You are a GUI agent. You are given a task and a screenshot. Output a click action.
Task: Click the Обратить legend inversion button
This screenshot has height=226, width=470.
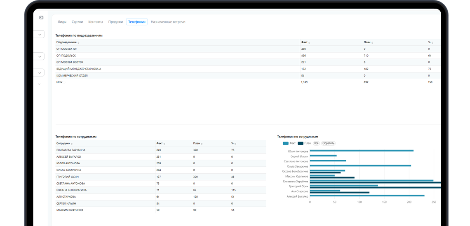coord(328,143)
